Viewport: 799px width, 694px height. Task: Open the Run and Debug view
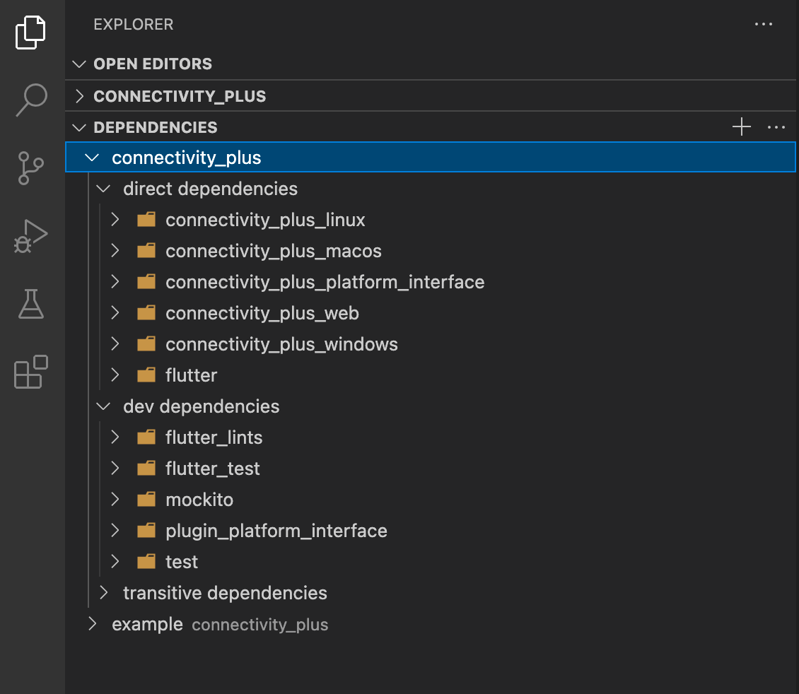coord(31,236)
